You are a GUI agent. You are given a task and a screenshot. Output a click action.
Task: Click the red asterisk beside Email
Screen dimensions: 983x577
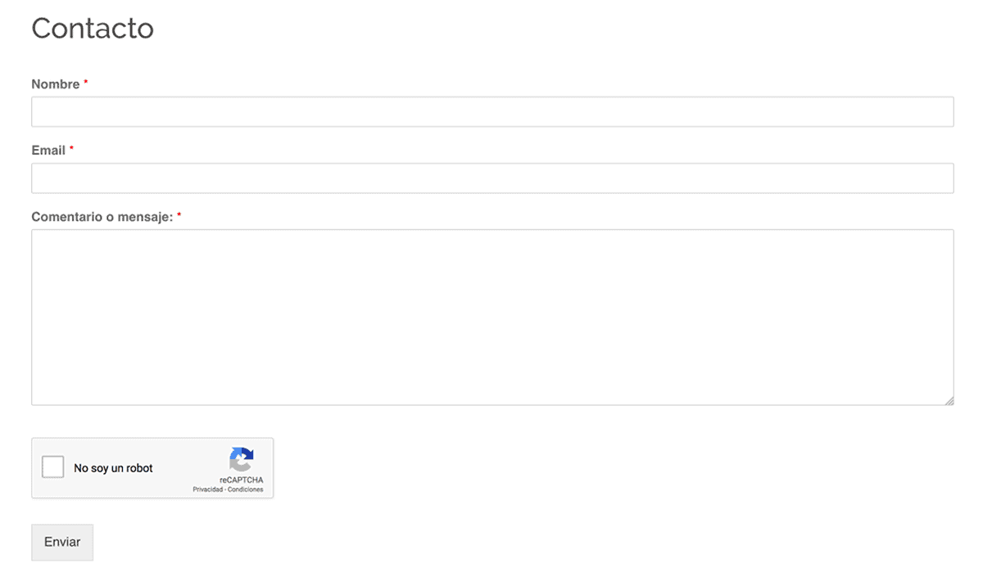coord(71,149)
